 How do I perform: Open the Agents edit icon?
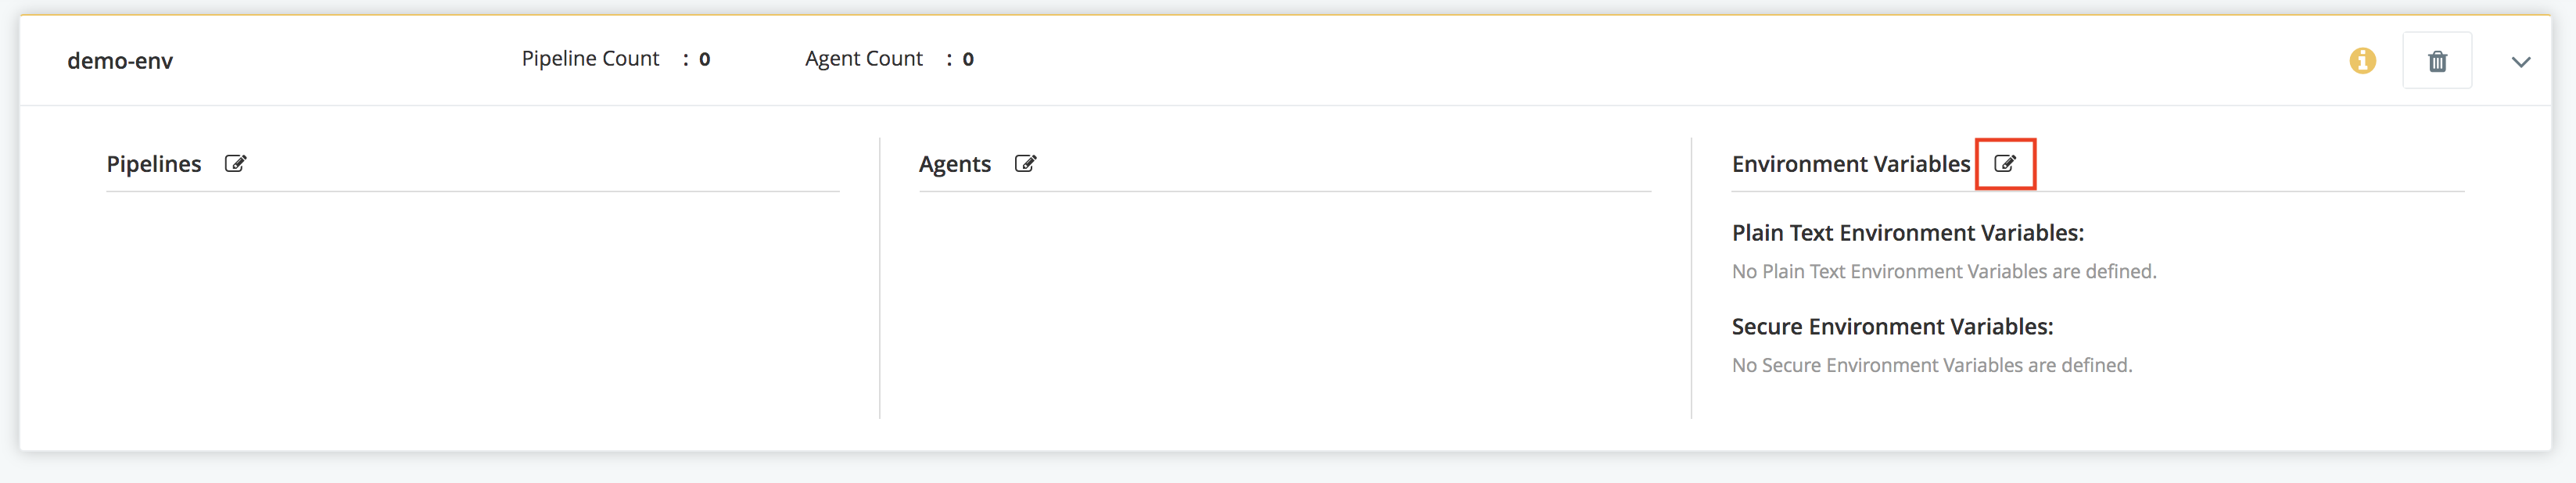point(1025,164)
